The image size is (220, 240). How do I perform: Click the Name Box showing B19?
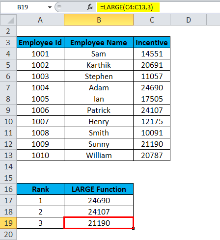coord(23,7)
